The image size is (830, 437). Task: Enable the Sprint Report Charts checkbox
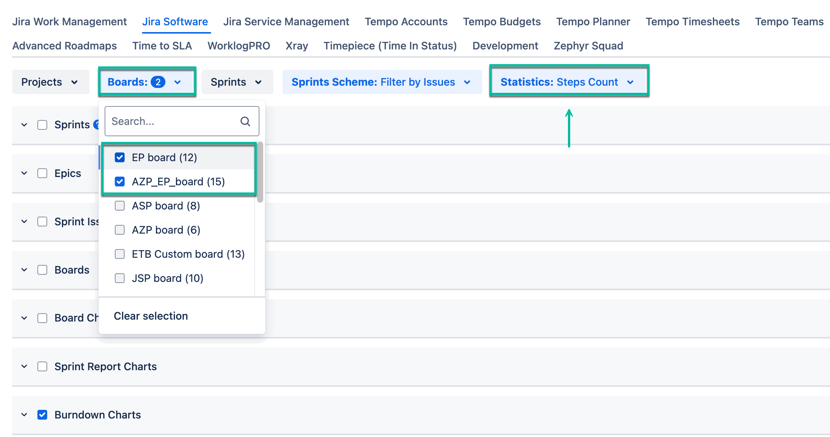42,366
